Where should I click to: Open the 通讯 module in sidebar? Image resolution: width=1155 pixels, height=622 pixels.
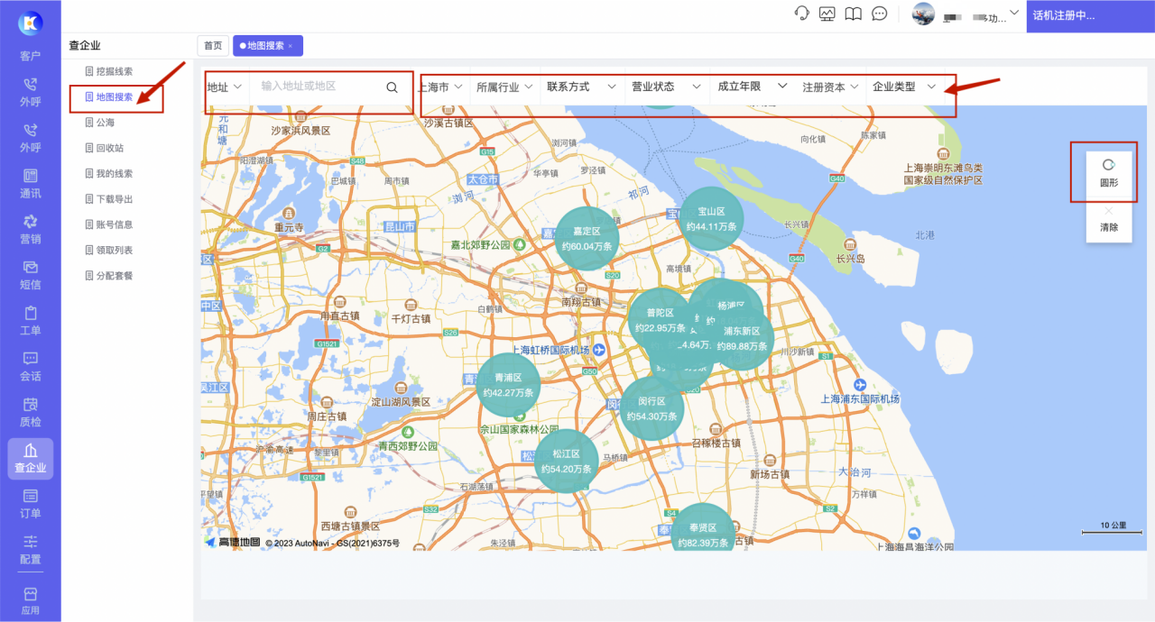(x=30, y=183)
